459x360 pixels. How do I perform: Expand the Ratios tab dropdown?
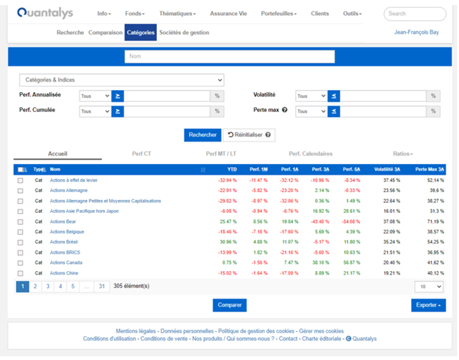coord(403,154)
